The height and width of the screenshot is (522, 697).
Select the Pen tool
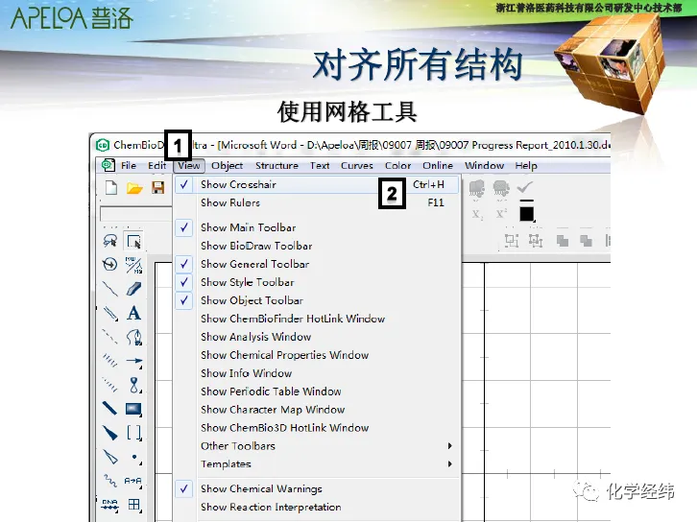tap(133, 337)
